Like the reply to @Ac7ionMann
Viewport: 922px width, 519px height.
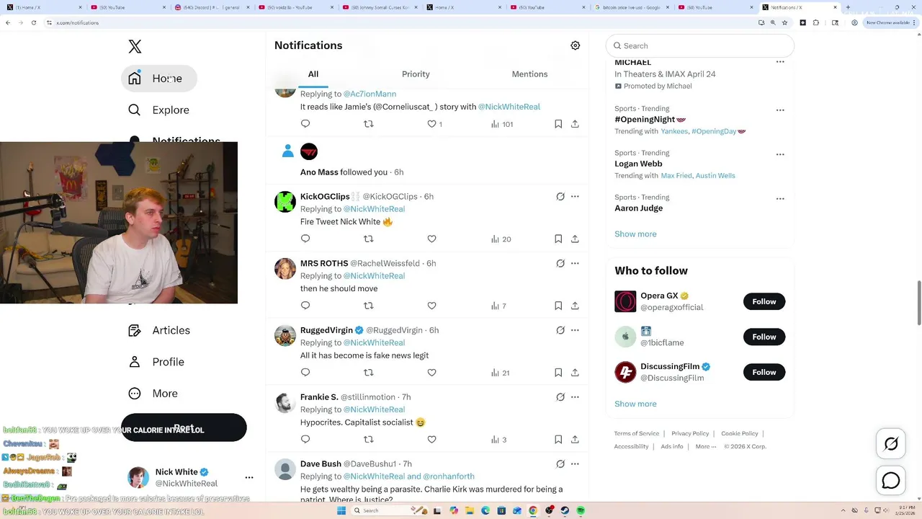[431, 124]
